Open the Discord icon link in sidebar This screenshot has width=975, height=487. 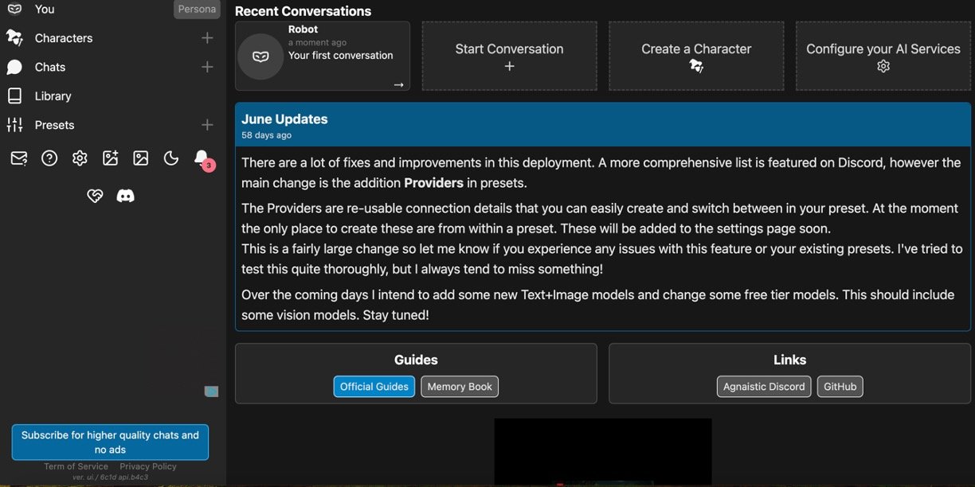125,196
